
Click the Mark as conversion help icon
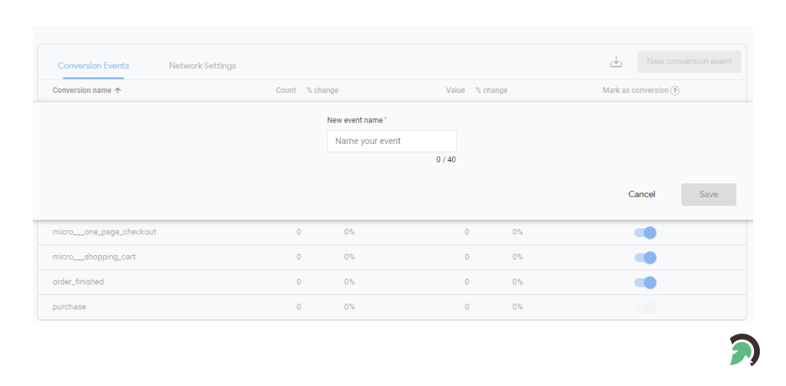click(x=675, y=91)
